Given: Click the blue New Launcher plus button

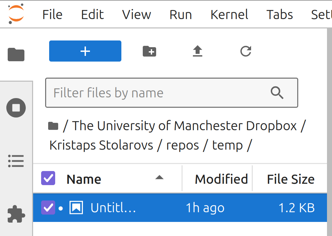Looking at the screenshot, I should point(85,51).
